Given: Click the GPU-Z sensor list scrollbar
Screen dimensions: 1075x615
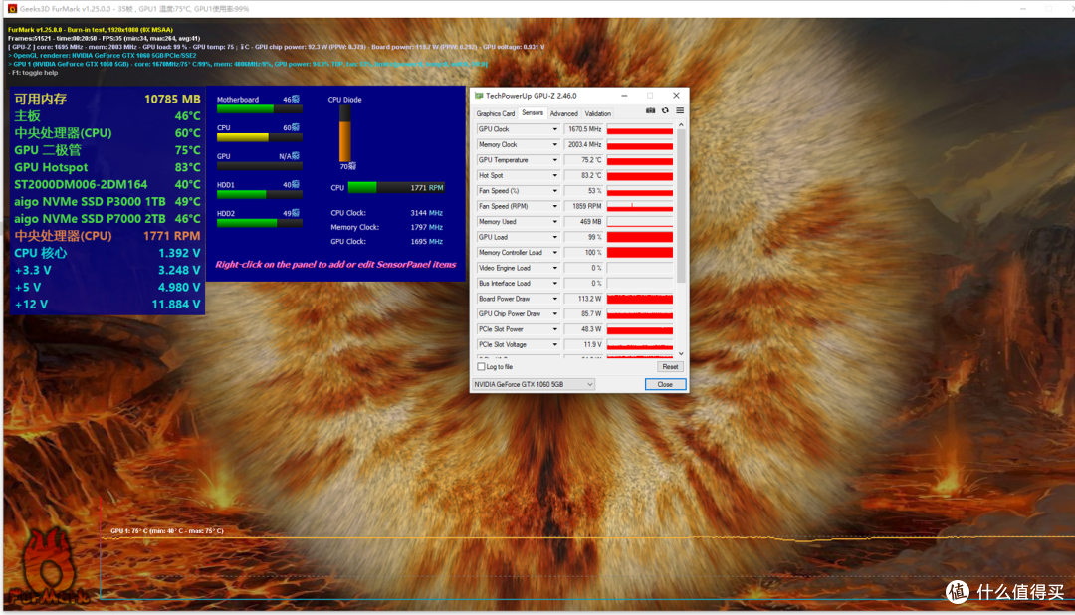Looking at the screenshot, I should pyautogui.click(x=681, y=206).
